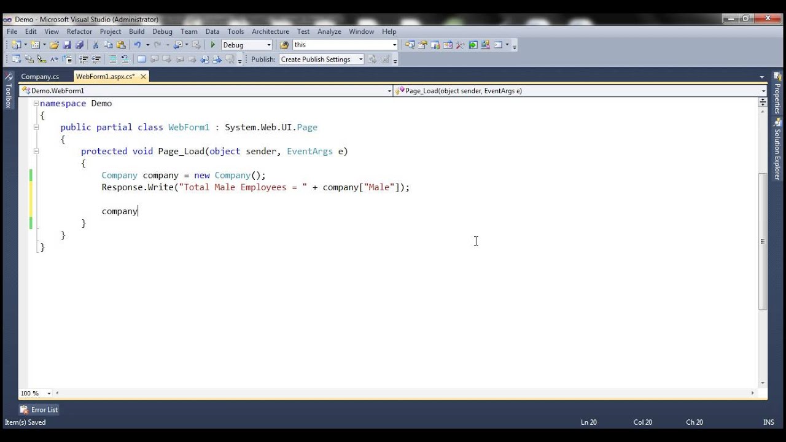Open the Properties Window toolbar icon
The height and width of the screenshot is (442, 786).
(422, 45)
